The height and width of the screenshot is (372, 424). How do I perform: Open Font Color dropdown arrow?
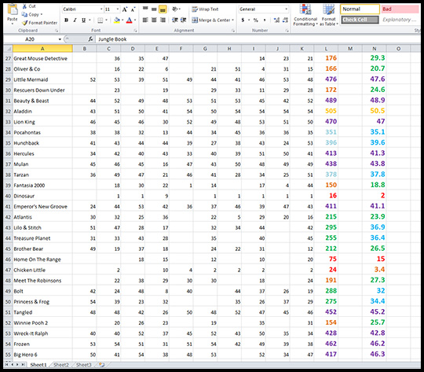tap(135, 20)
